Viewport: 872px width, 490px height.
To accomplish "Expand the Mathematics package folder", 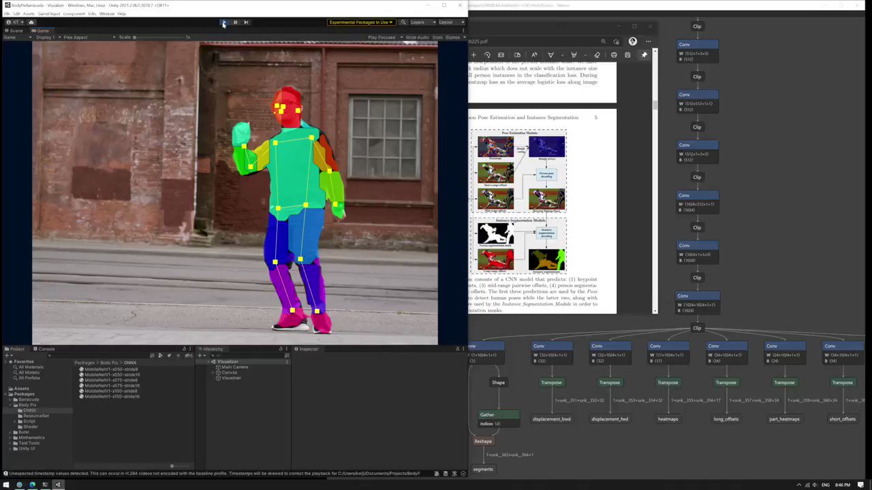I will tap(10, 438).
